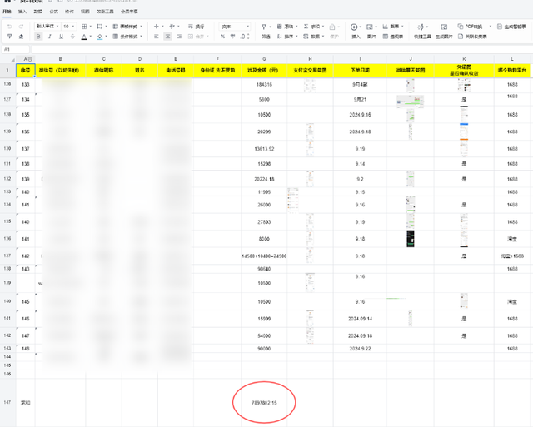Click the vertical alignment icon
Screen dimensions: 533x427
[157, 27]
